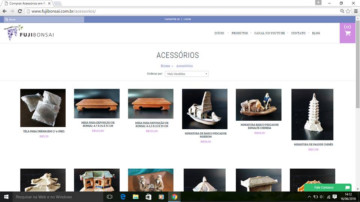The width and height of the screenshot is (360, 202).
Task: Open the Fale Conosco chat button
Action: point(327,187)
